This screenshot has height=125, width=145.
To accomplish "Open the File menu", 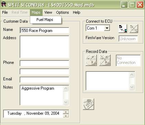I will pos(5,12).
